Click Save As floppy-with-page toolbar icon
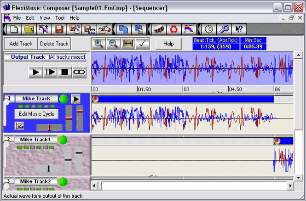 [x=75, y=29]
